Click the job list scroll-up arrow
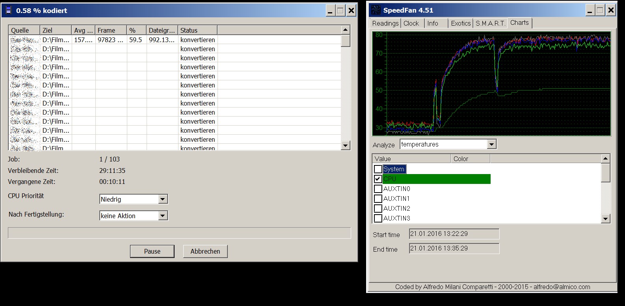 coord(346,30)
